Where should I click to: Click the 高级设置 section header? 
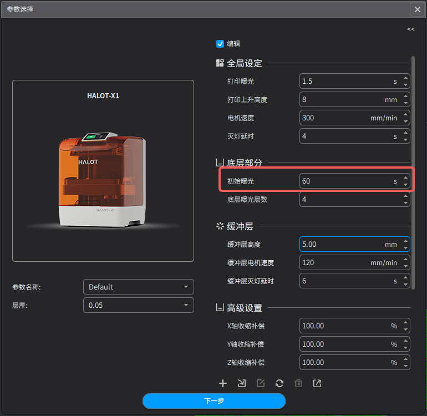tap(244, 308)
